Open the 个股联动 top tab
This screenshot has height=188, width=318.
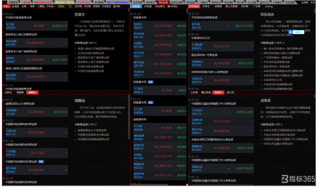pyautogui.click(x=203, y=2)
